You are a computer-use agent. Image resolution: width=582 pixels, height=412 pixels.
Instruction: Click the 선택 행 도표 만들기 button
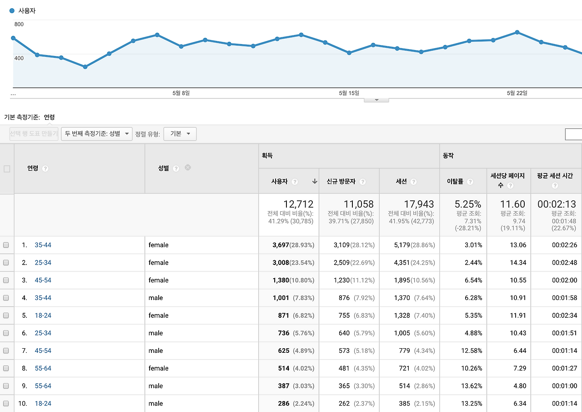click(34, 134)
